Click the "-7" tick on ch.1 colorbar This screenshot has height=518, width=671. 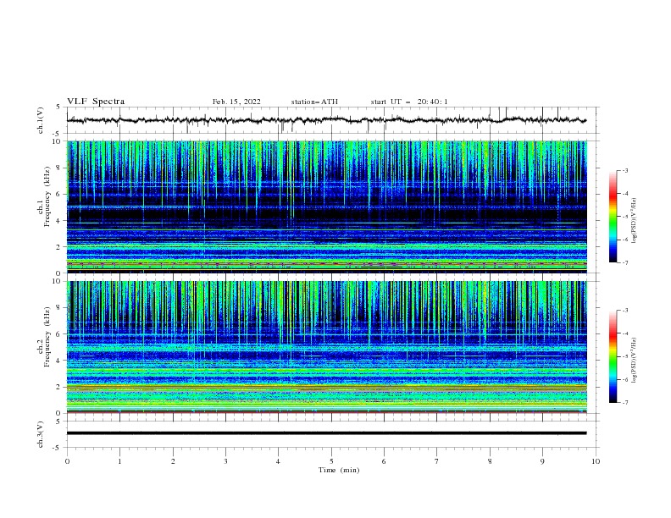(x=624, y=262)
